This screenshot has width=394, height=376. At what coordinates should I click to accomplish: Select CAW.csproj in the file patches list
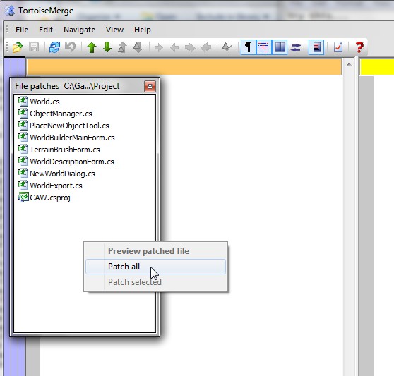(50, 198)
